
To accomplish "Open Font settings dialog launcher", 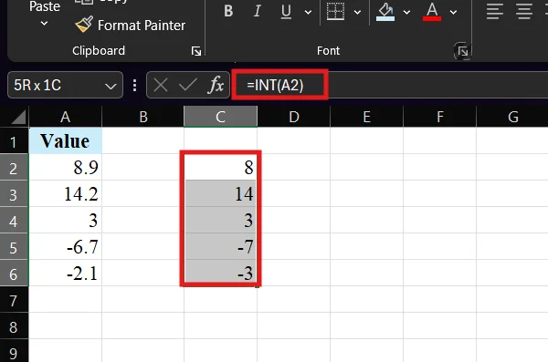I will click(463, 52).
